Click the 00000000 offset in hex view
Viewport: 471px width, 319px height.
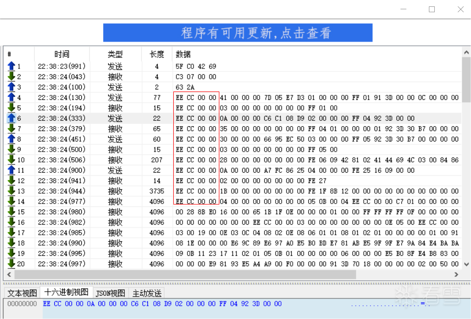pos(22,304)
